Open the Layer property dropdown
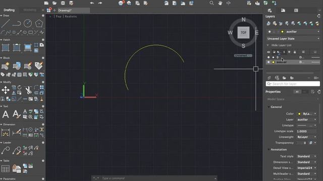Viewport: 323px width, 181px height. [306, 120]
